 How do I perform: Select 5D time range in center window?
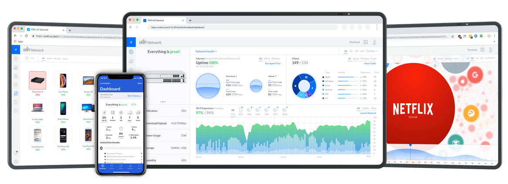coord(351,51)
